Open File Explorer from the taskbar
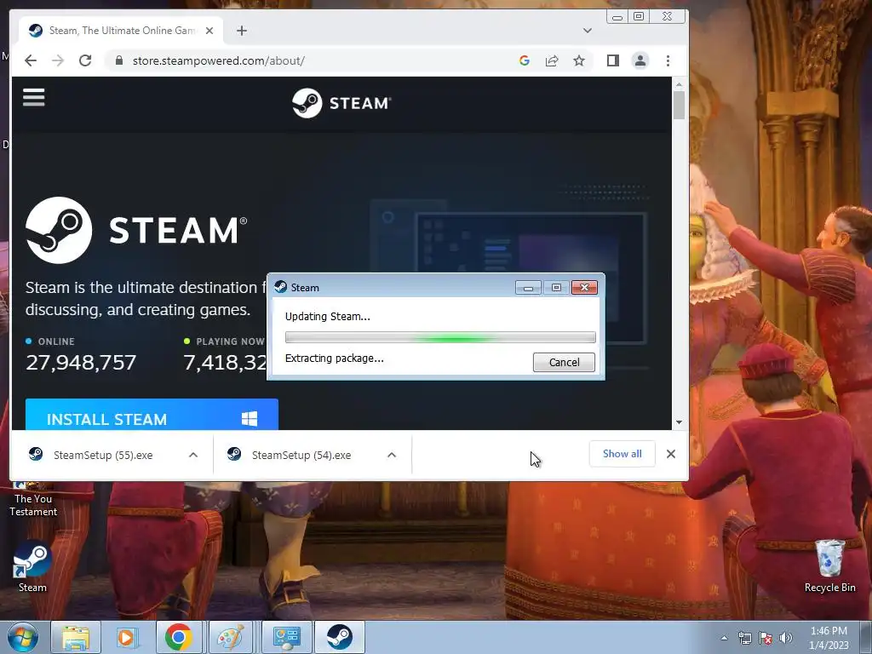The image size is (872, 654). [76, 637]
